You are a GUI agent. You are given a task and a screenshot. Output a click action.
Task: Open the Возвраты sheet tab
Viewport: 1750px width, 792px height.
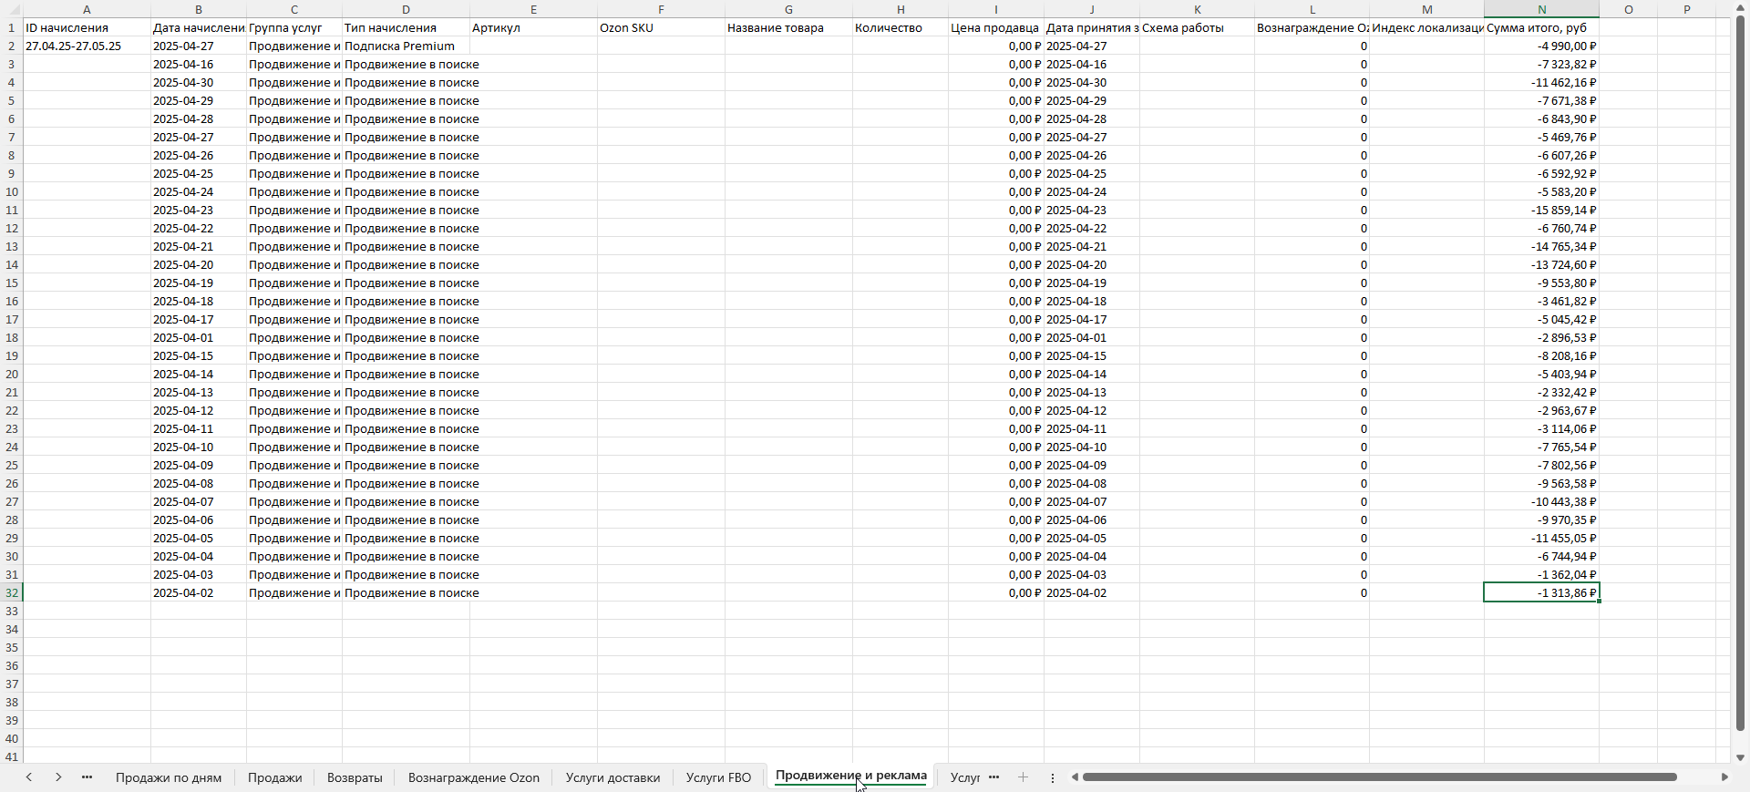click(355, 777)
